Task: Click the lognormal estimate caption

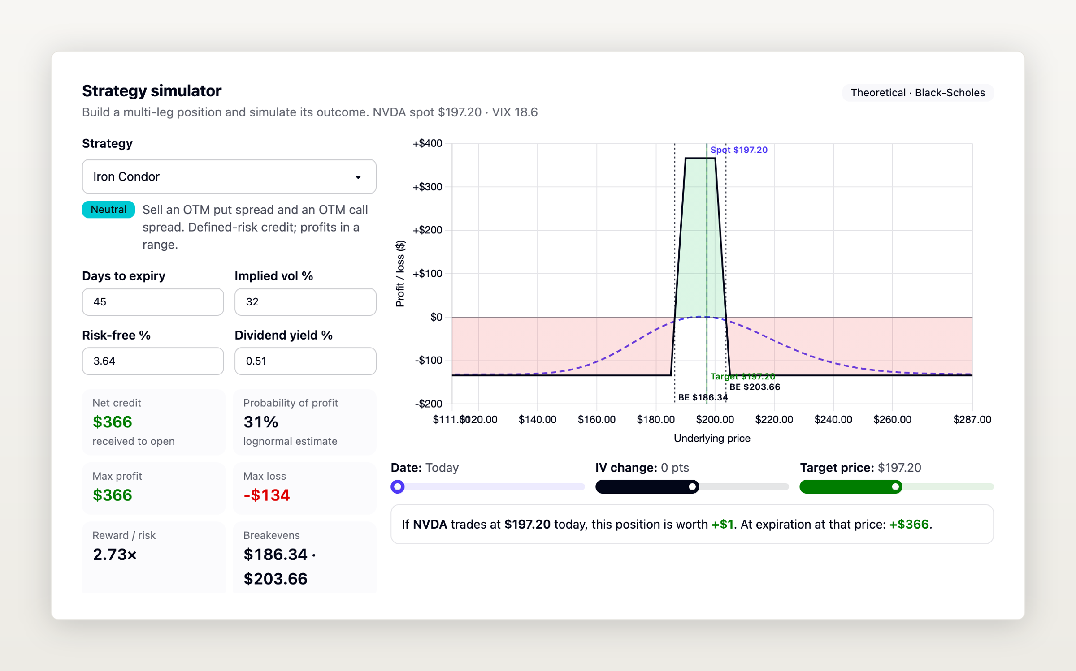Action: 290,441
